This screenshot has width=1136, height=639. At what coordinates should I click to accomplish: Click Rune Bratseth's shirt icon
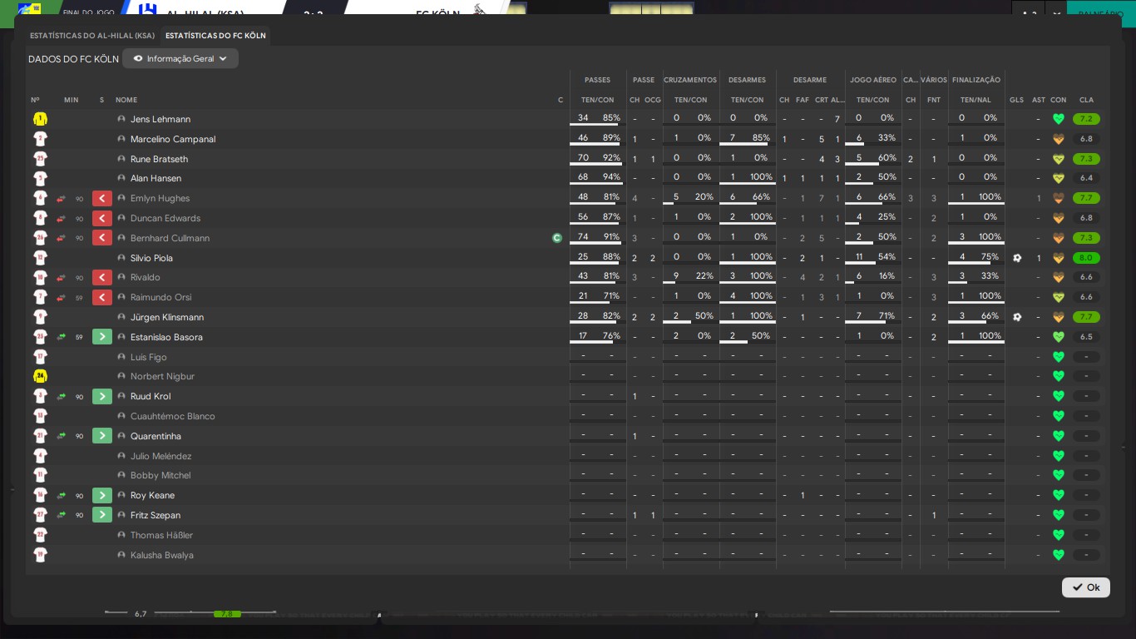[x=40, y=159]
